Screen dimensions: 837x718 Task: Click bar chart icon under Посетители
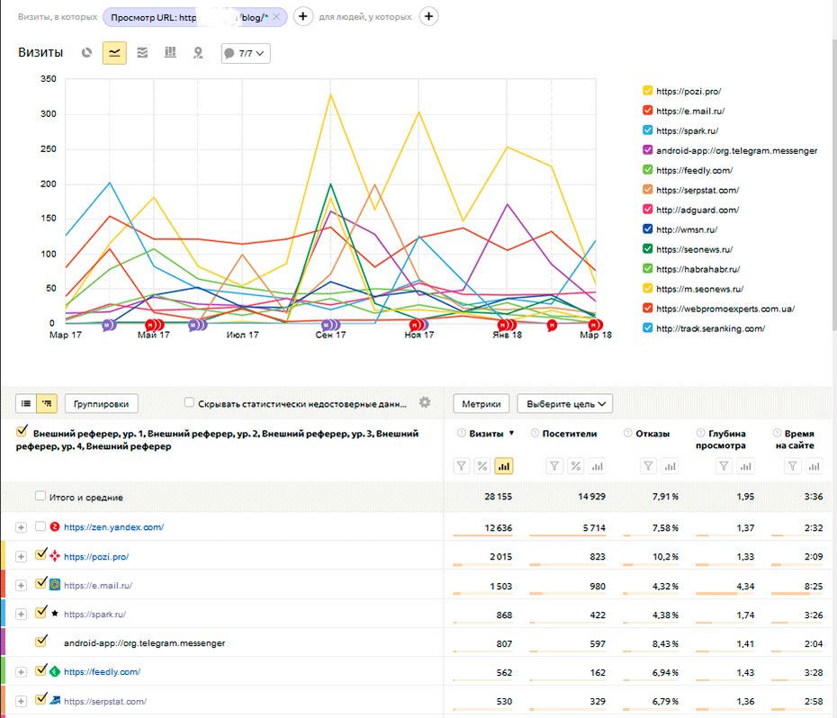point(597,467)
